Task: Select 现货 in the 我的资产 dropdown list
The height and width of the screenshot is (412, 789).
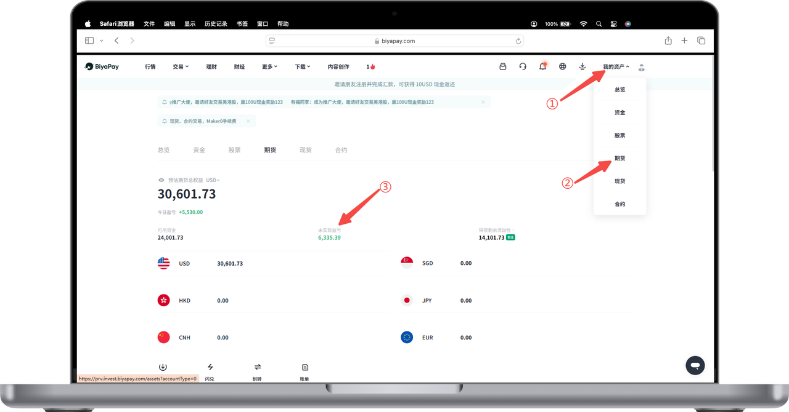Action: (619, 181)
